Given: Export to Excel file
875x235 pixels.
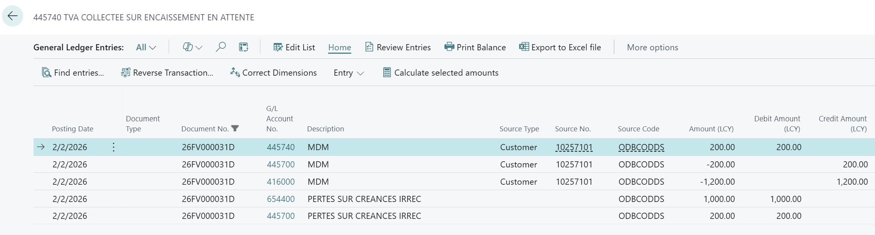Looking at the screenshot, I should click(x=560, y=47).
